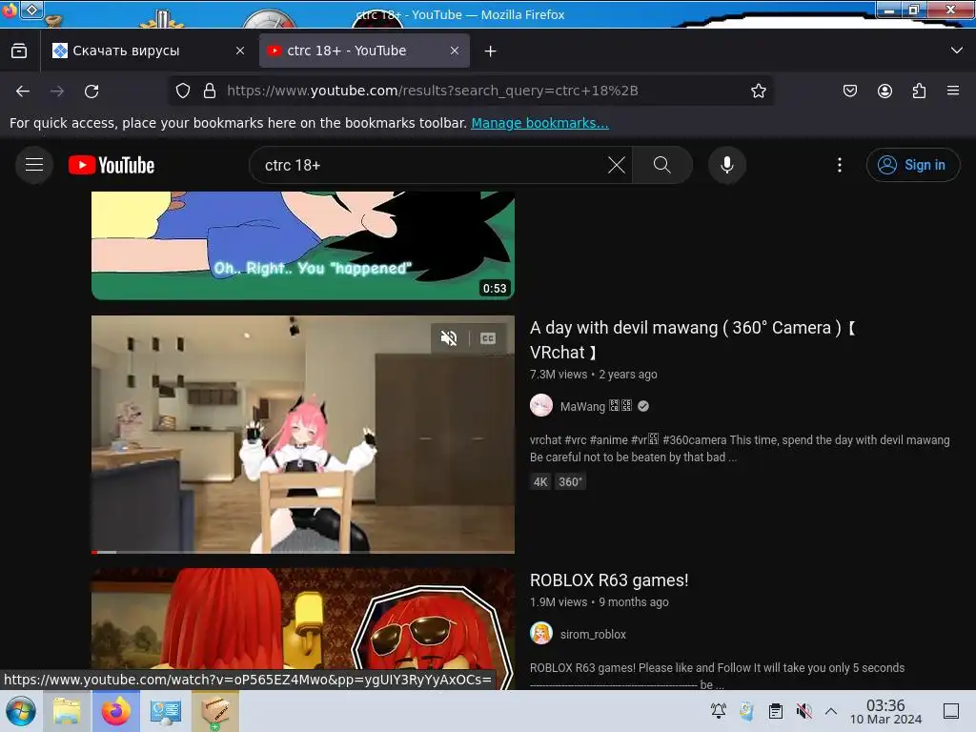This screenshot has width=976, height=732.
Task: Open file manager from taskbar
Action: (67, 711)
